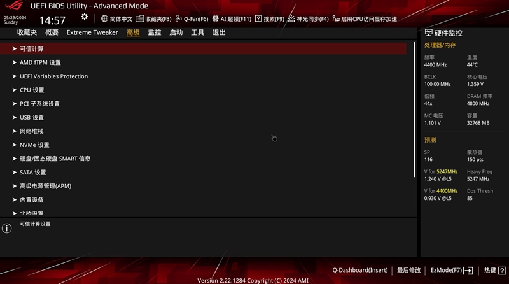This screenshot has width=509, height=284.
Task: Click the 神光同步(F4) label
Action: coord(312,19)
